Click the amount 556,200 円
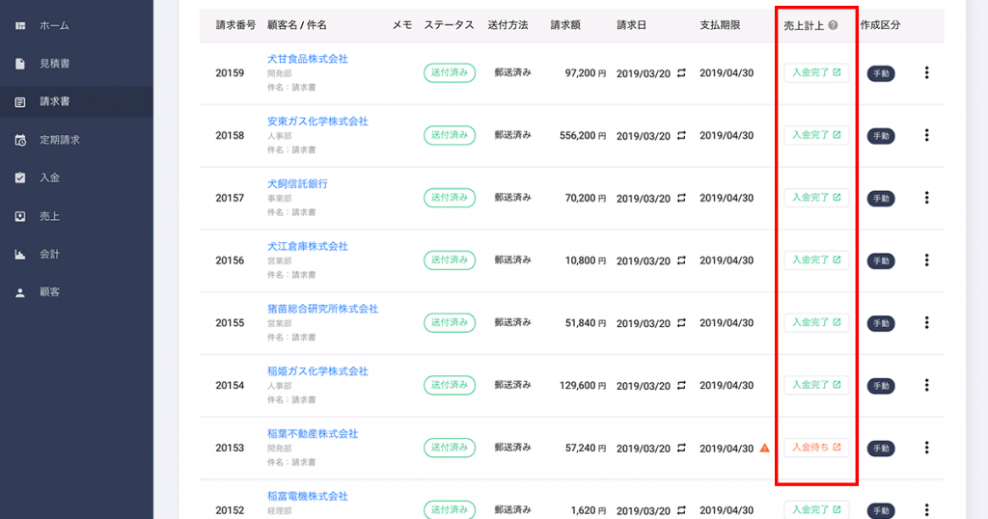The height and width of the screenshot is (519, 988). pyautogui.click(x=582, y=135)
